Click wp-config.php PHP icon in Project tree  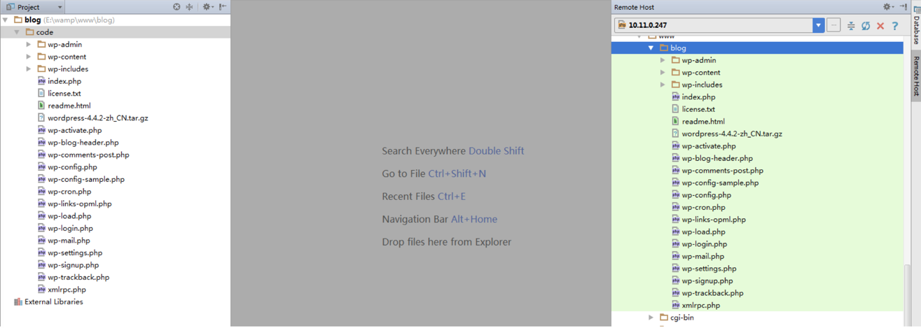point(41,167)
